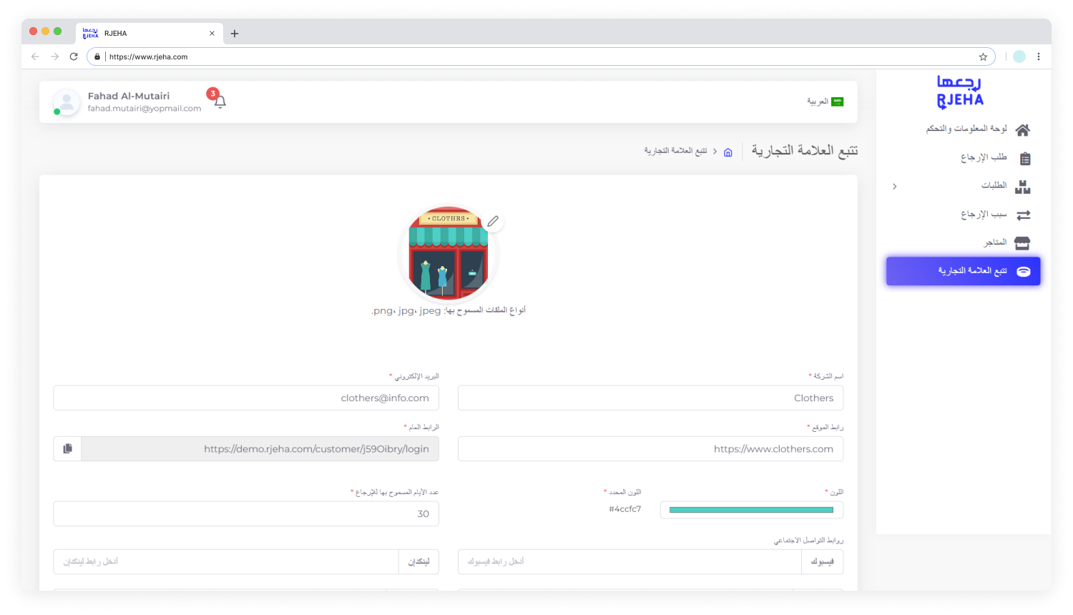Viewport: 1073px width, 615px height.
Task: Click the email field clothers@info.com
Action: (246, 398)
